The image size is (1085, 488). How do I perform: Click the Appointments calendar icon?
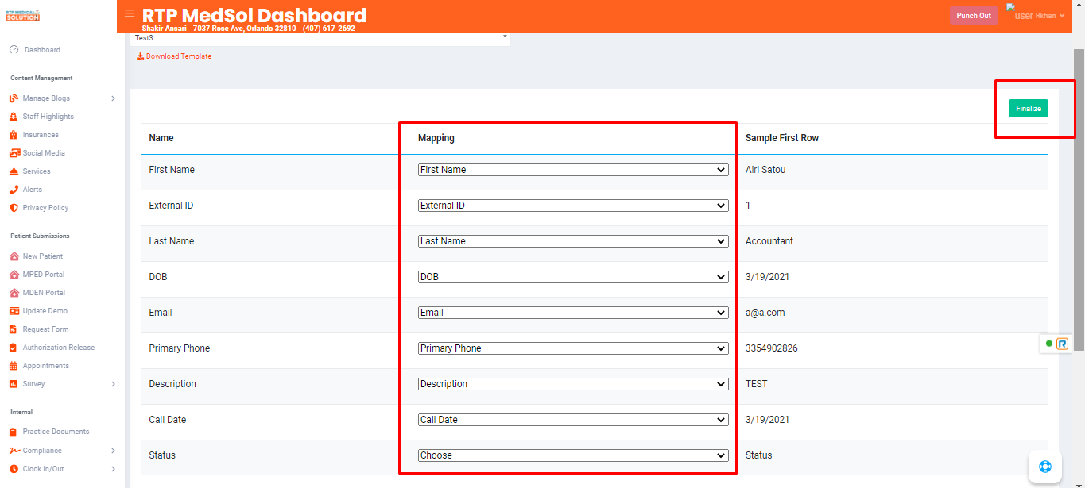[x=14, y=366]
